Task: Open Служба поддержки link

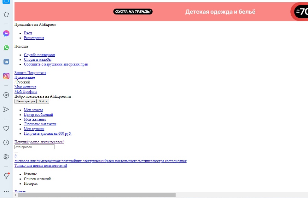Action: tap(39, 55)
